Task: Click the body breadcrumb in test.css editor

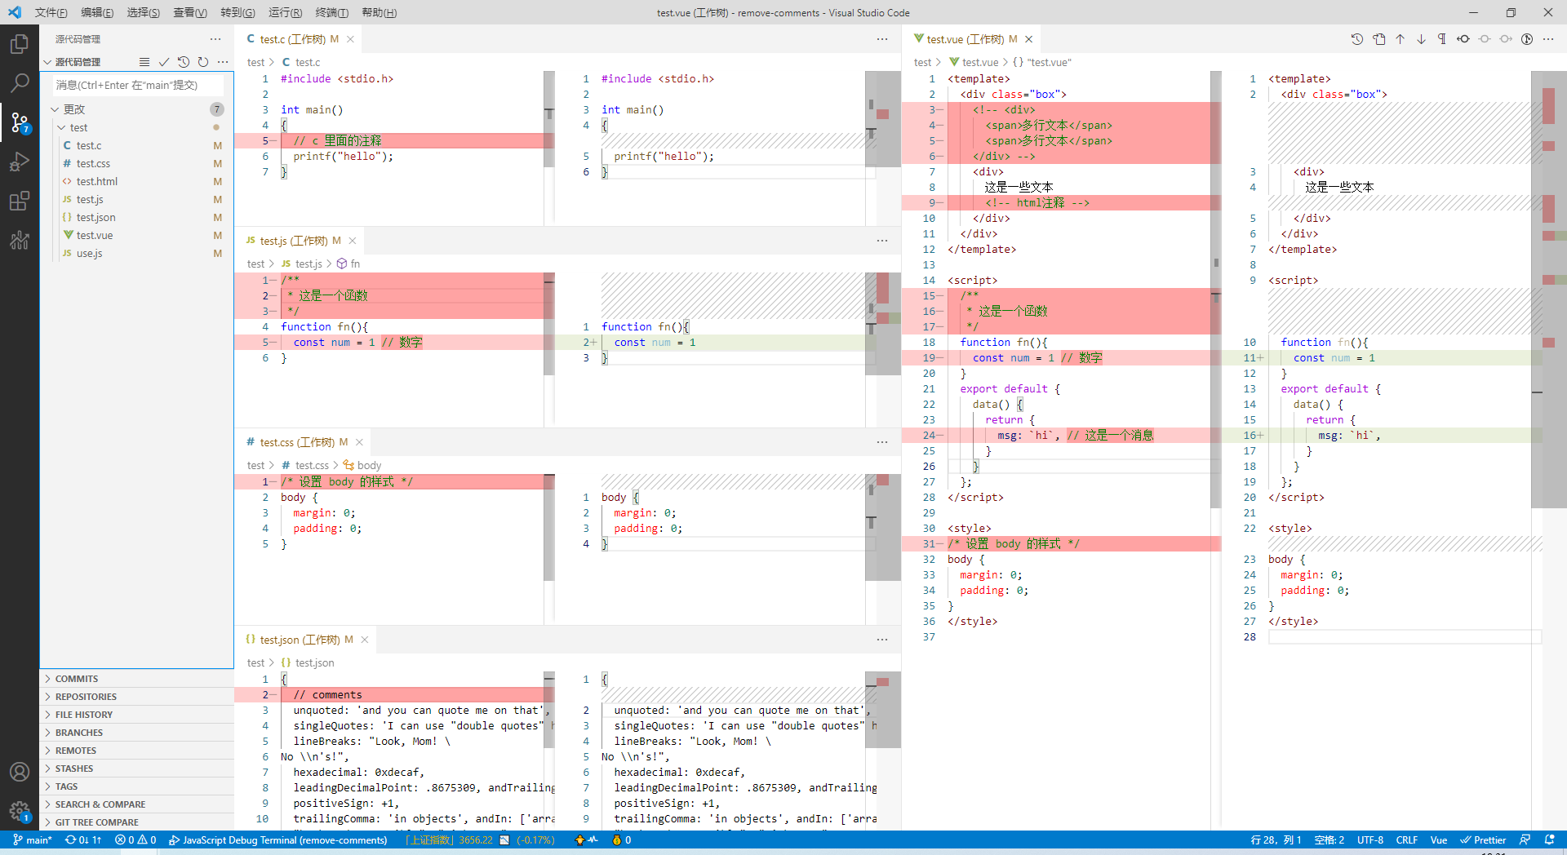Action: coord(362,465)
